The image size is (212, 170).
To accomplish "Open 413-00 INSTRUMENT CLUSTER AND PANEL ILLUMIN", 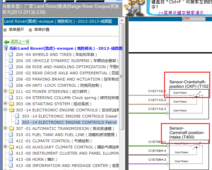I will click(67, 153).
